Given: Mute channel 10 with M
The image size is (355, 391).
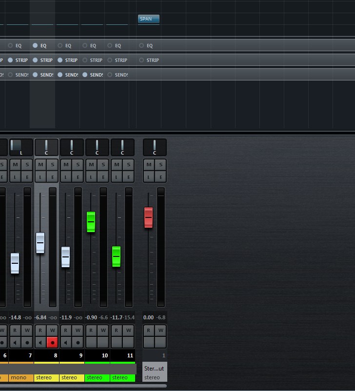Looking at the screenshot, I should pos(91,165).
